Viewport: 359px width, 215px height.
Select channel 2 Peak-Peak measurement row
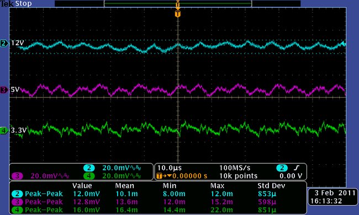[158, 194]
